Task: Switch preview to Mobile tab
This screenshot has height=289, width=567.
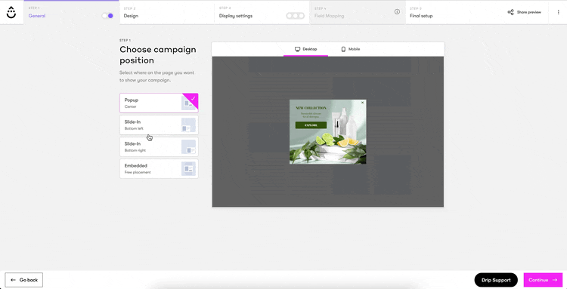Action: tap(350, 49)
